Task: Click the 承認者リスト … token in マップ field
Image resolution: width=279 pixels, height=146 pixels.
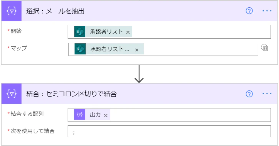Action: point(109,49)
